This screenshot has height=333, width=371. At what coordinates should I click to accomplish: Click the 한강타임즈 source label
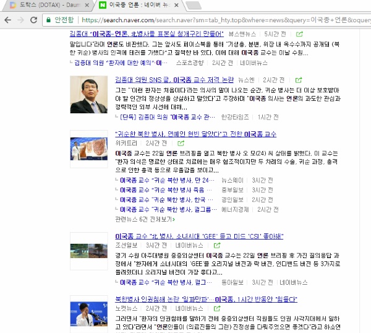pyautogui.click(x=235, y=117)
